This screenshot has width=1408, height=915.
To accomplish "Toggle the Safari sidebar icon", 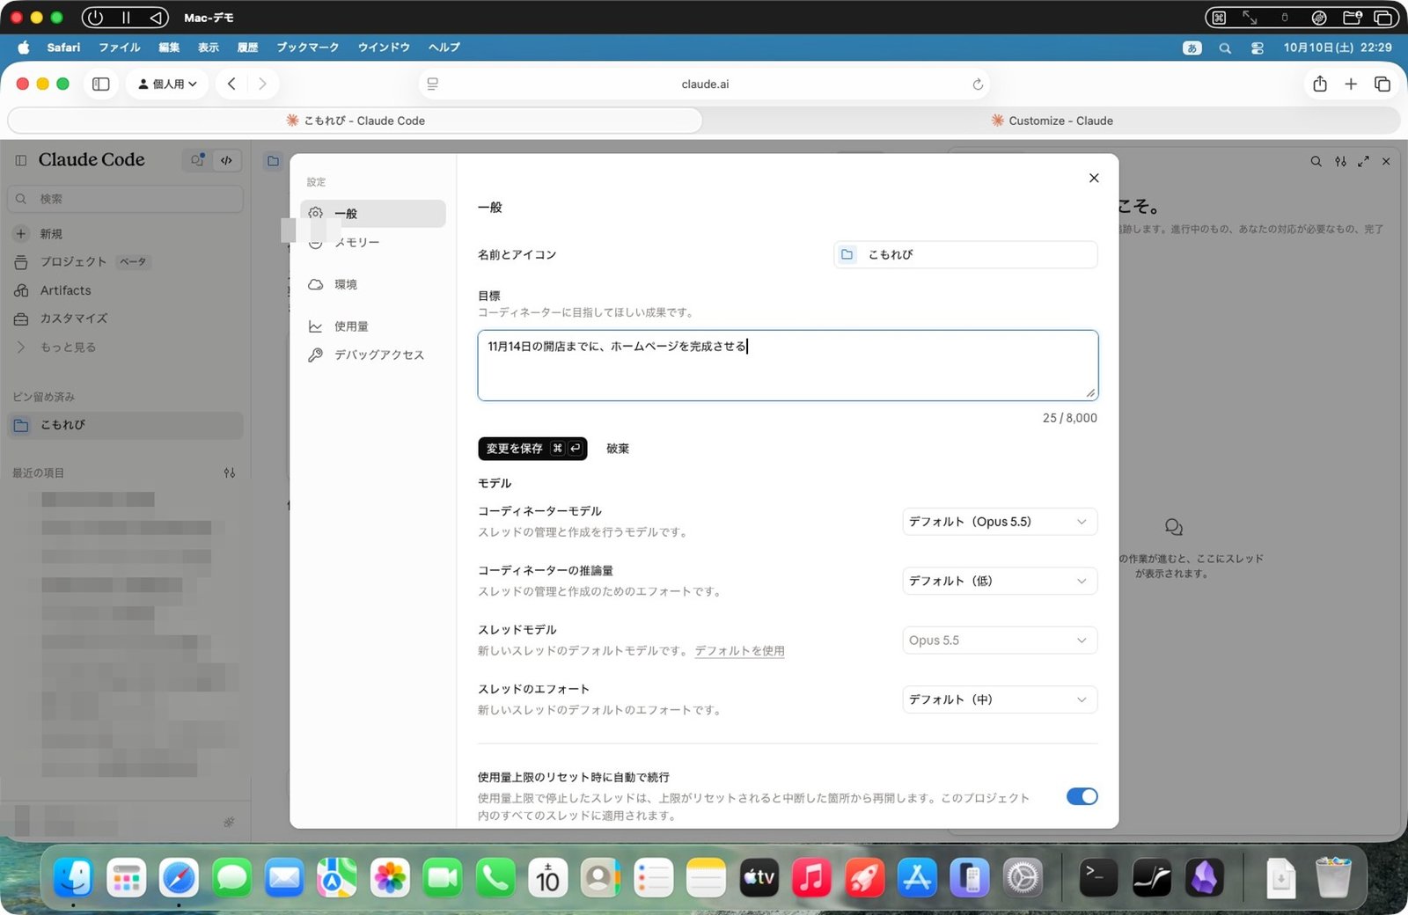I will point(101,84).
